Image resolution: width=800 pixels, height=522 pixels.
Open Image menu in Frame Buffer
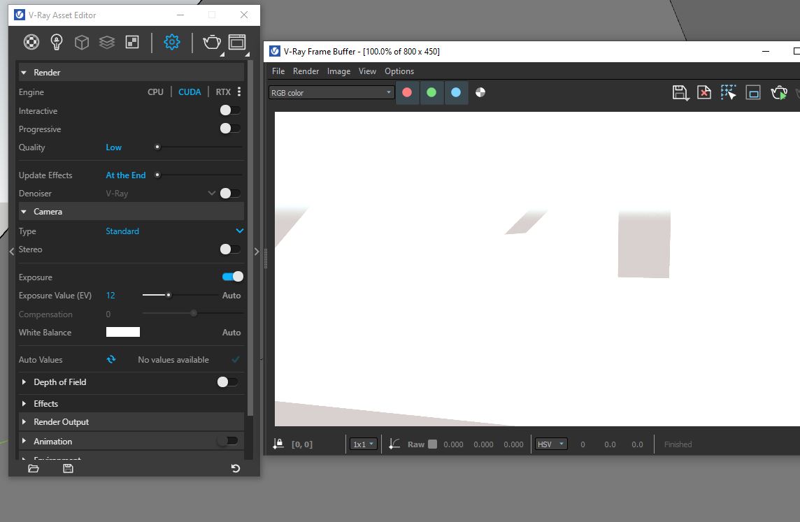tap(338, 71)
